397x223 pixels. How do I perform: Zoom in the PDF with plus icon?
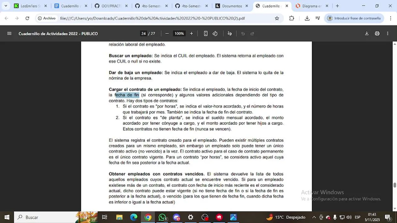coord(191,33)
